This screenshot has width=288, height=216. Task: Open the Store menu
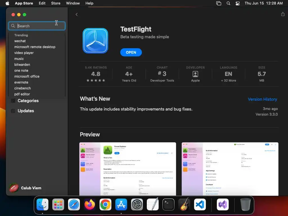click(x=56, y=3)
